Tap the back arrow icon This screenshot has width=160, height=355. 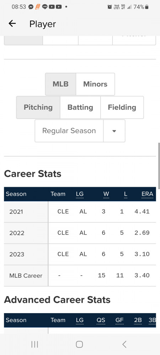point(12,23)
